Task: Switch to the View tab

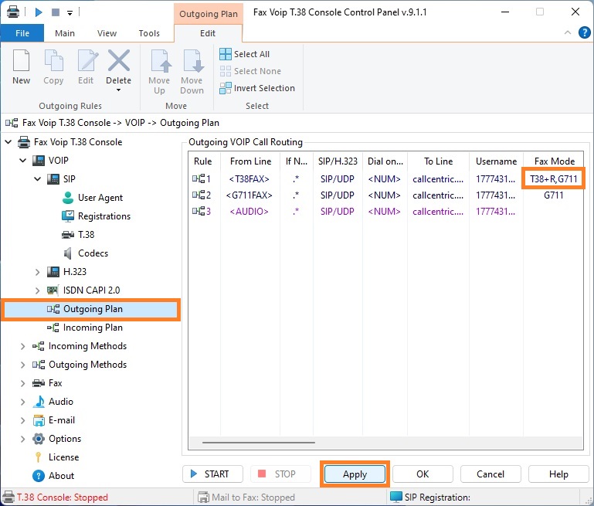Action: click(x=107, y=33)
